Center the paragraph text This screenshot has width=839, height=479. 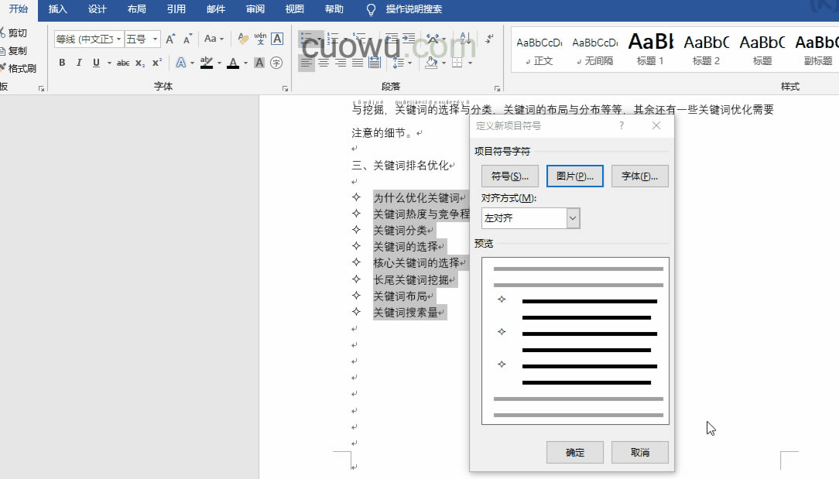pos(324,63)
